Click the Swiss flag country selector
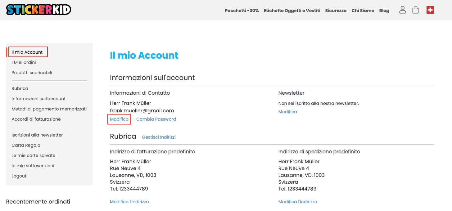452x211 pixels. (430, 10)
